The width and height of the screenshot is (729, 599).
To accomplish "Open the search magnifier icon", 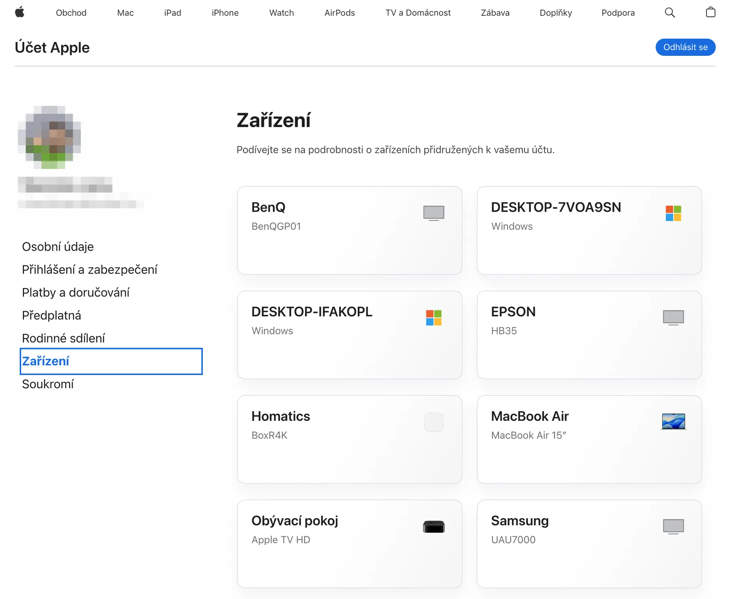I will click(670, 13).
